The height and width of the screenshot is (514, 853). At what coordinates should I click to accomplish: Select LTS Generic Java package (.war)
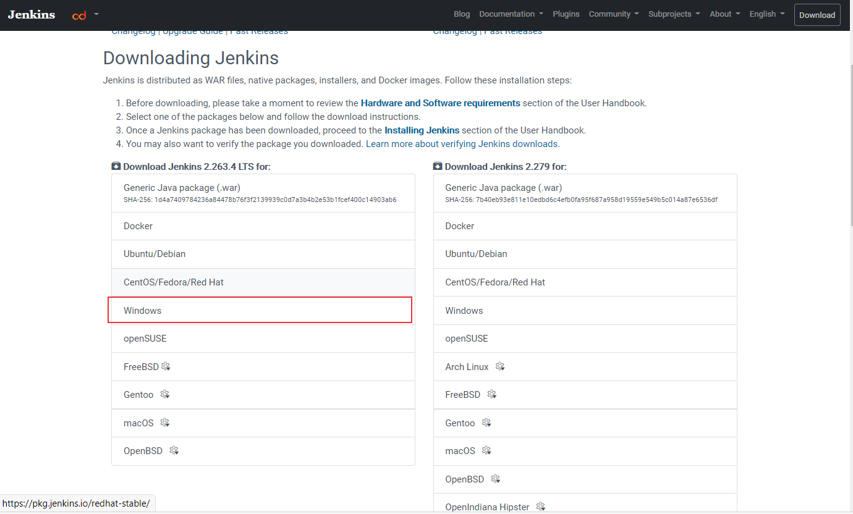coord(263,193)
